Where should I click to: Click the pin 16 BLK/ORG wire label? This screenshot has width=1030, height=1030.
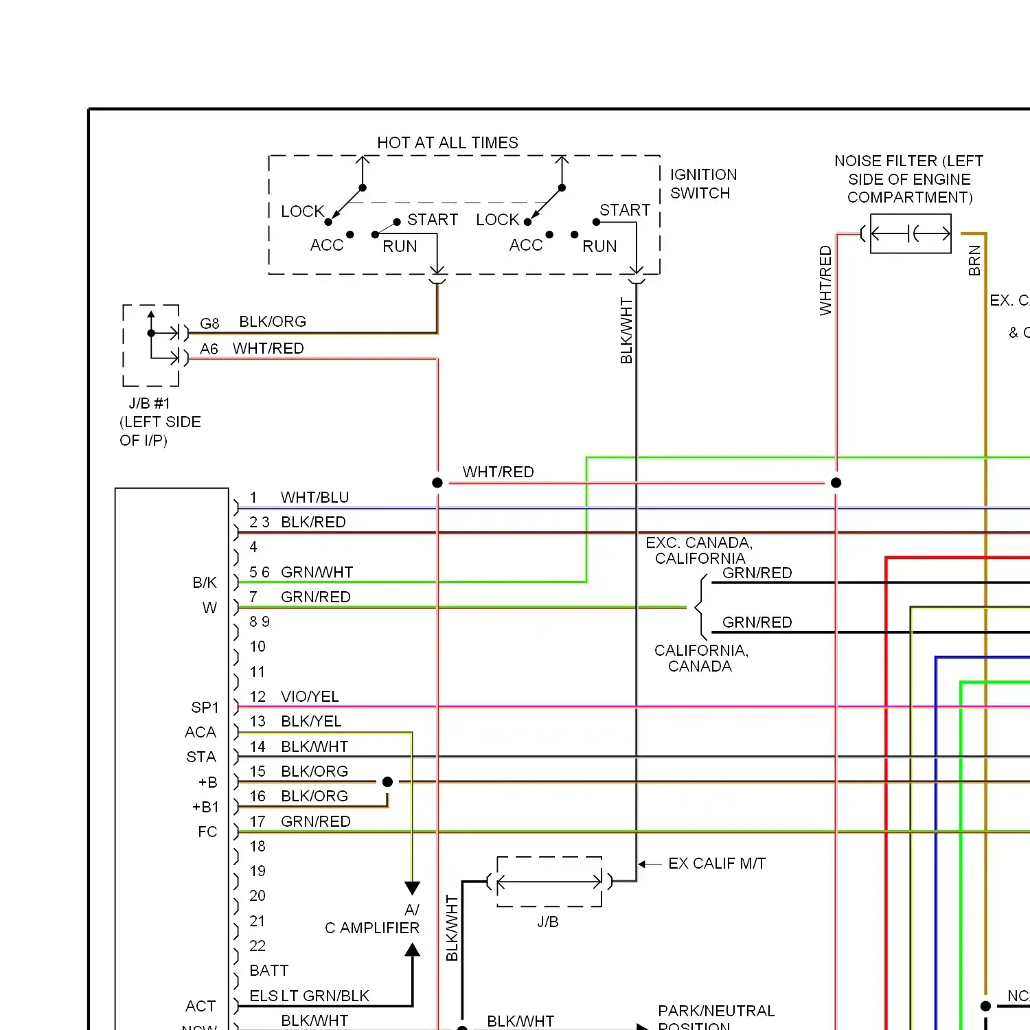314,796
